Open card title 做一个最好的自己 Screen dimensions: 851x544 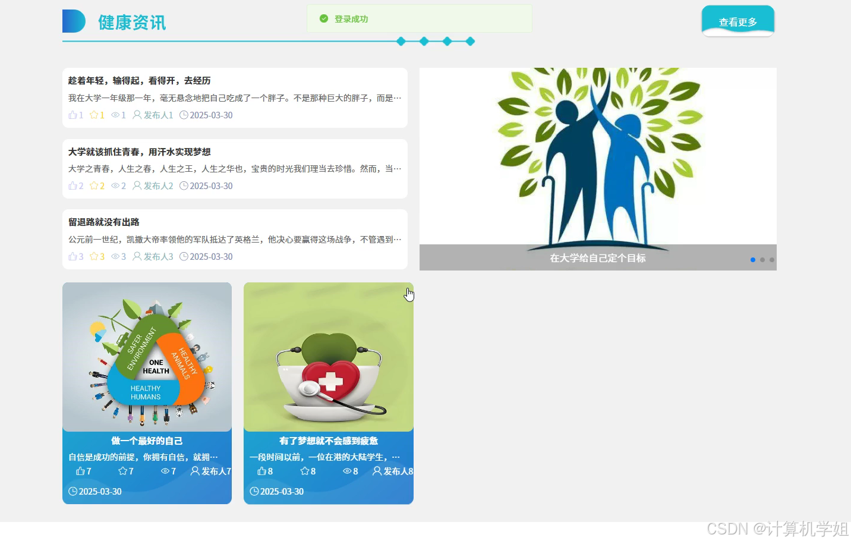pyautogui.click(x=147, y=441)
